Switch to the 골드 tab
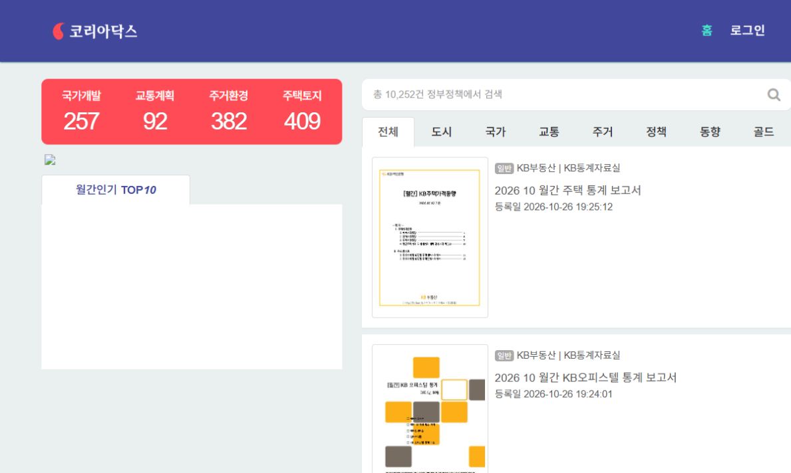The height and width of the screenshot is (473, 791). 763,132
